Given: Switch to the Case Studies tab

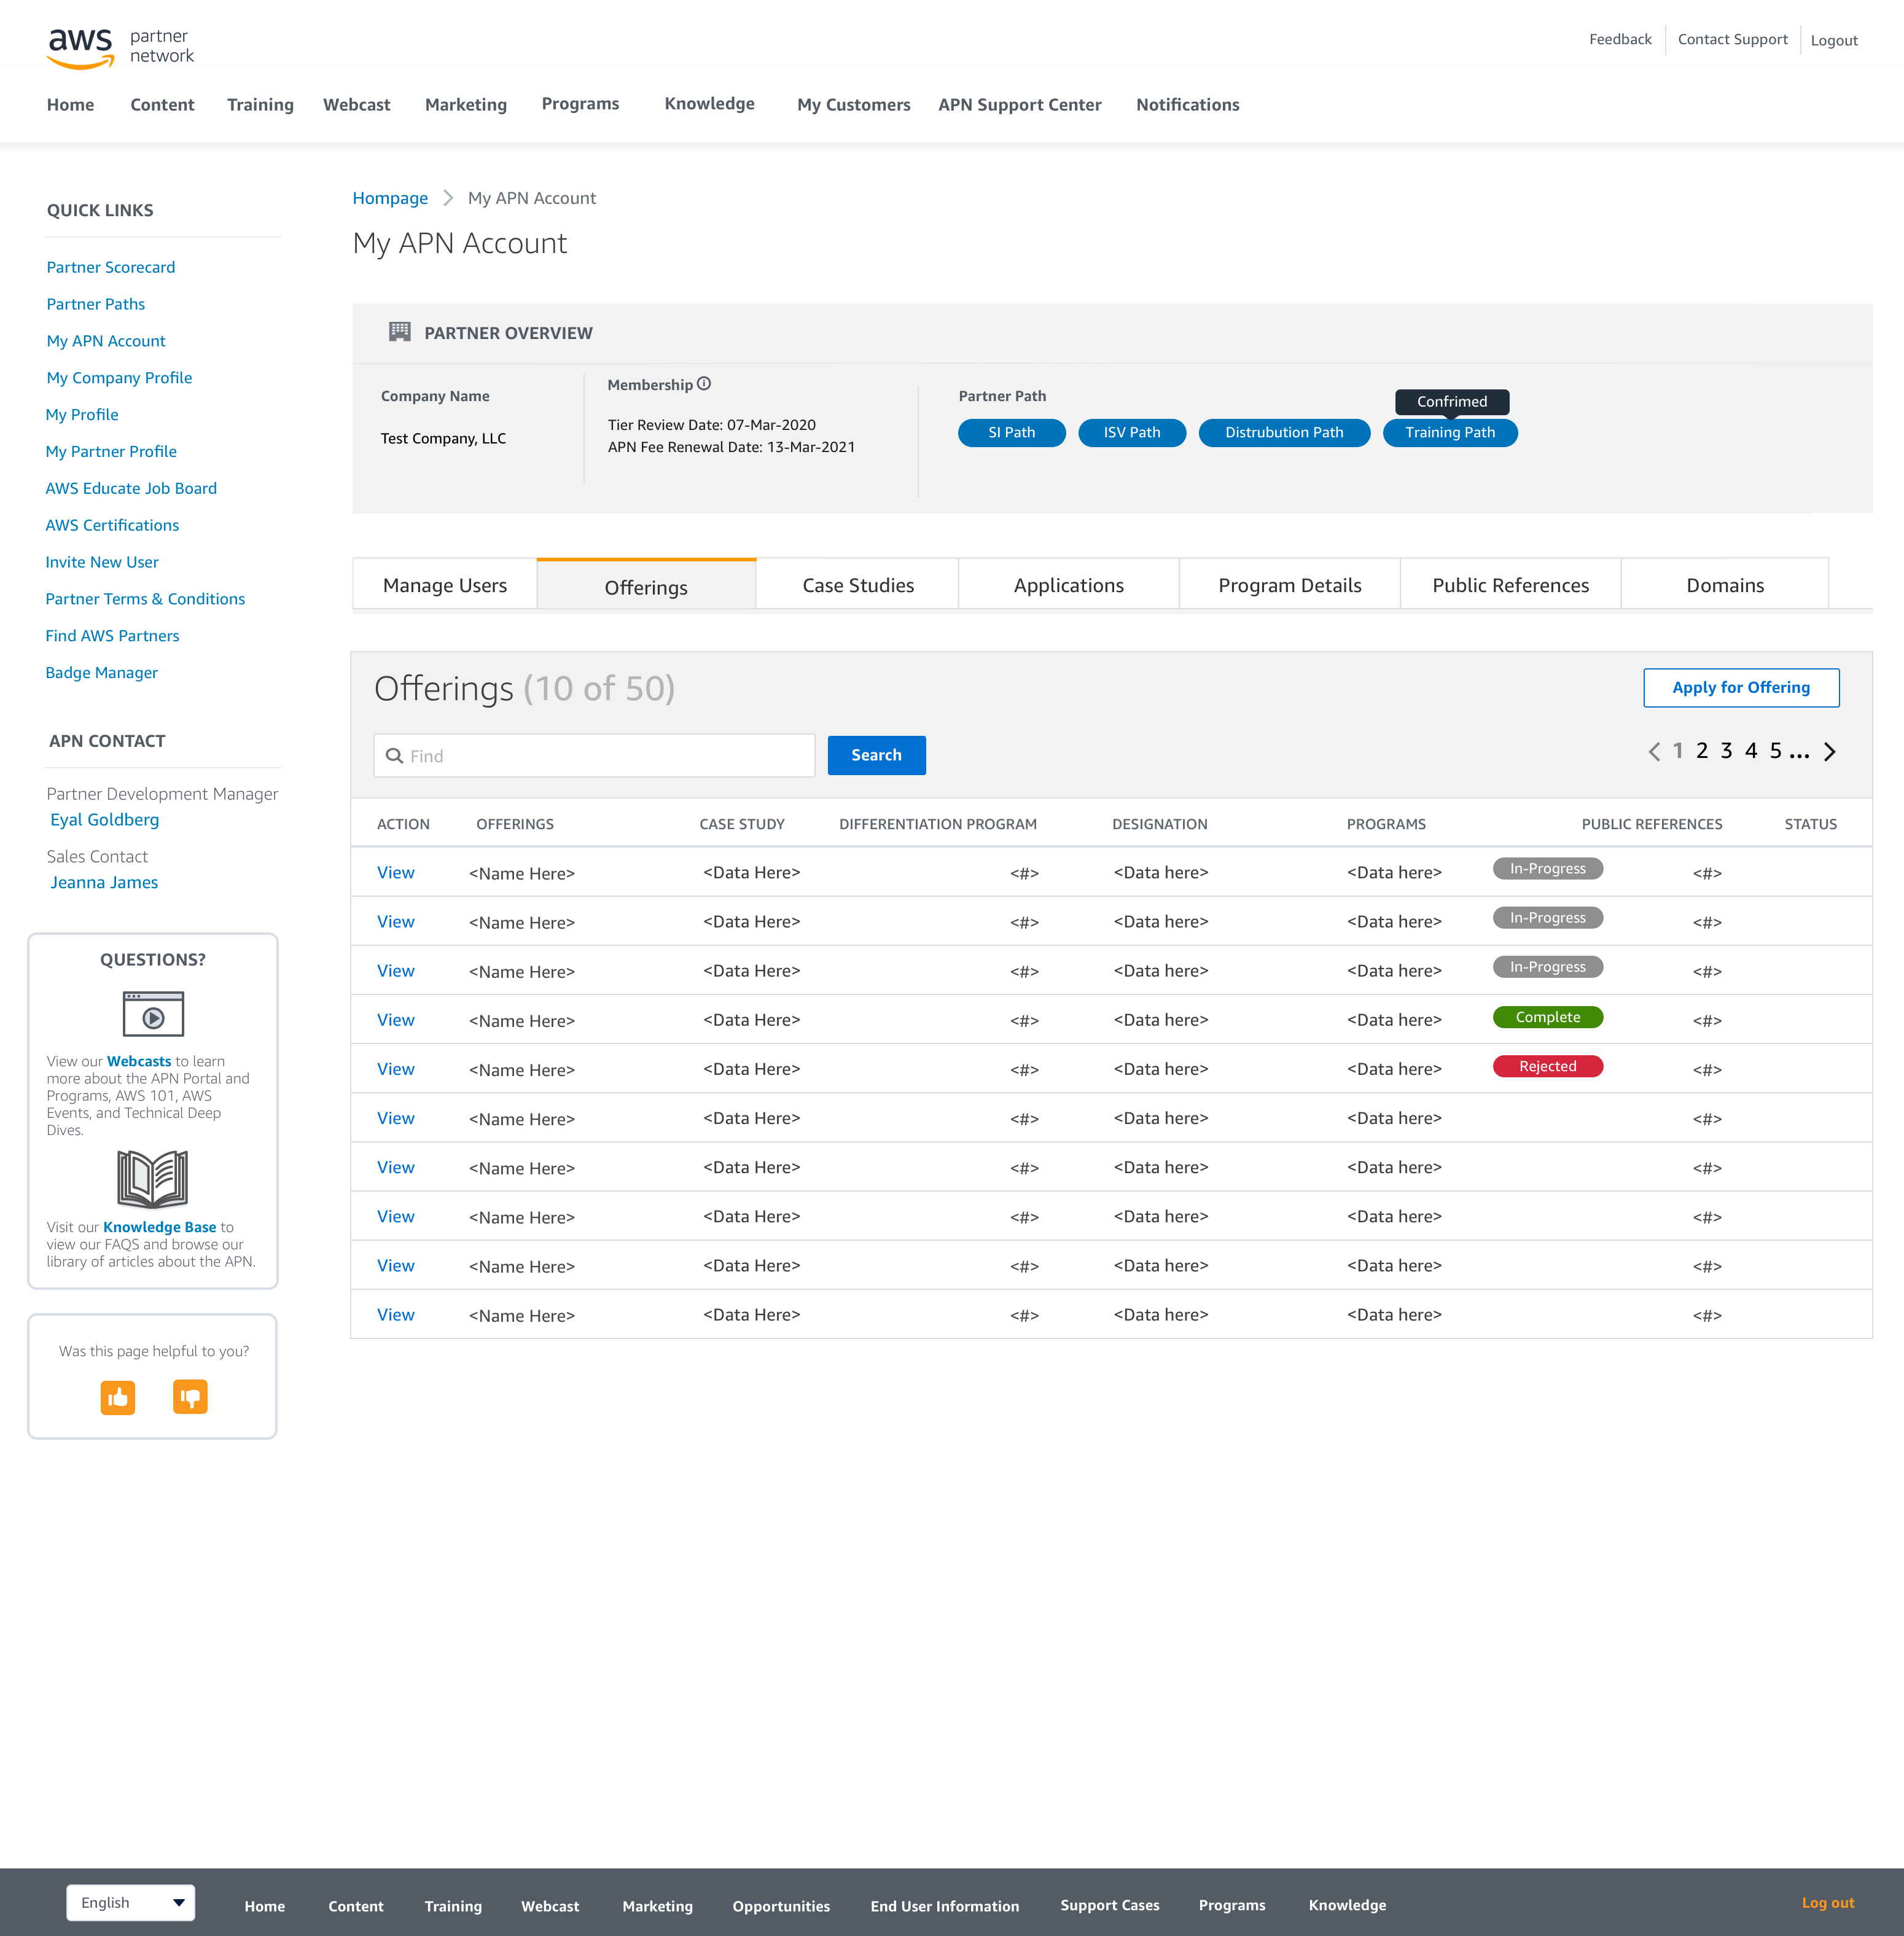Looking at the screenshot, I should tap(857, 585).
